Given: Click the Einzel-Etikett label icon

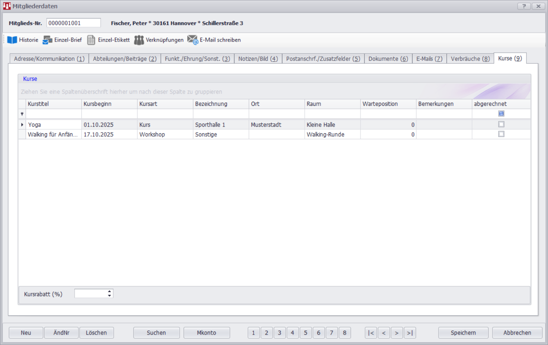Looking at the screenshot, I should pyautogui.click(x=91, y=40).
